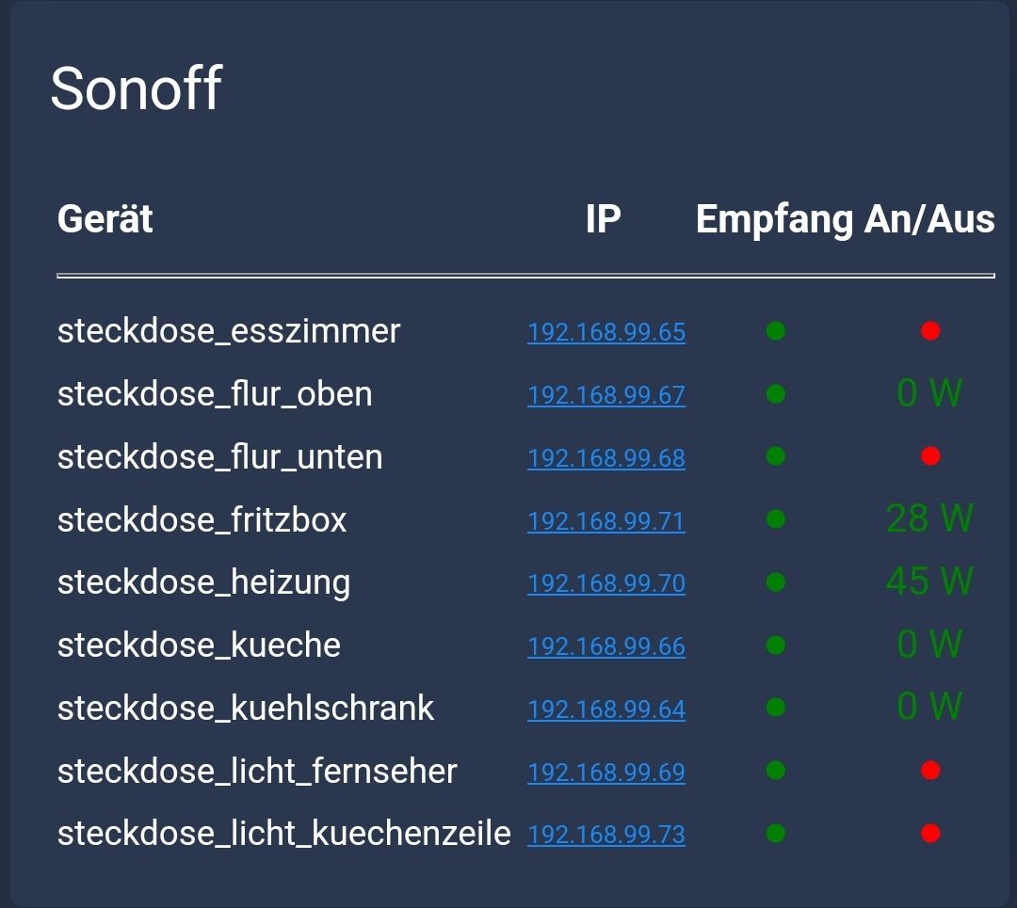This screenshot has height=908, width=1017.
Task: Open the 192.168.99.73 device link
Action: [x=606, y=835]
